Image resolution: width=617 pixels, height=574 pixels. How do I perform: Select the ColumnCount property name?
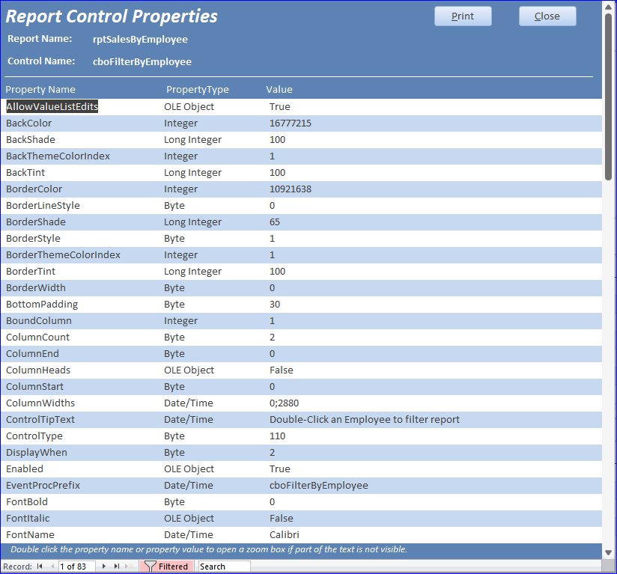pos(37,338)
